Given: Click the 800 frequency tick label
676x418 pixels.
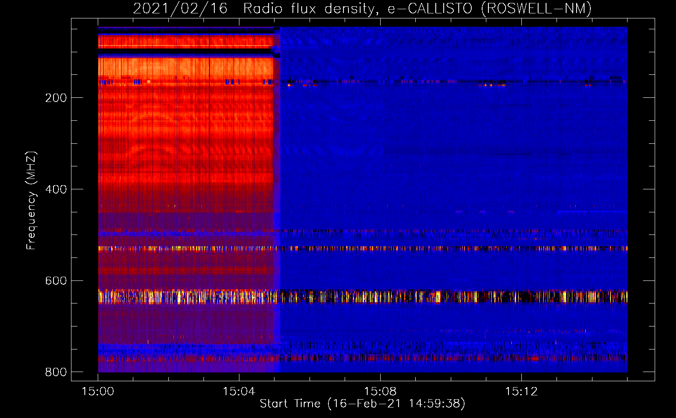Looking at the screenshot, I should 56,372.
